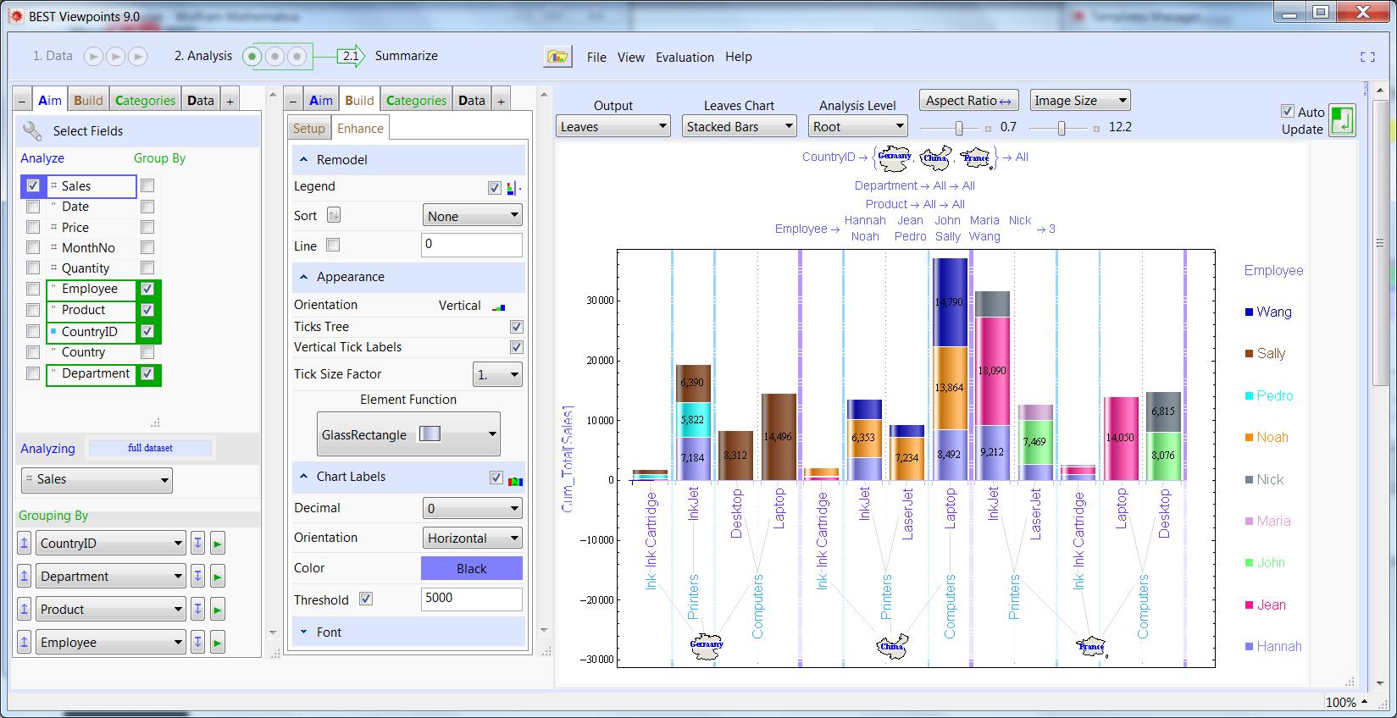Click first play step under 1. Data
Image resolution: width=1397 pixels, height=718 pixels.
pos(94,56)
